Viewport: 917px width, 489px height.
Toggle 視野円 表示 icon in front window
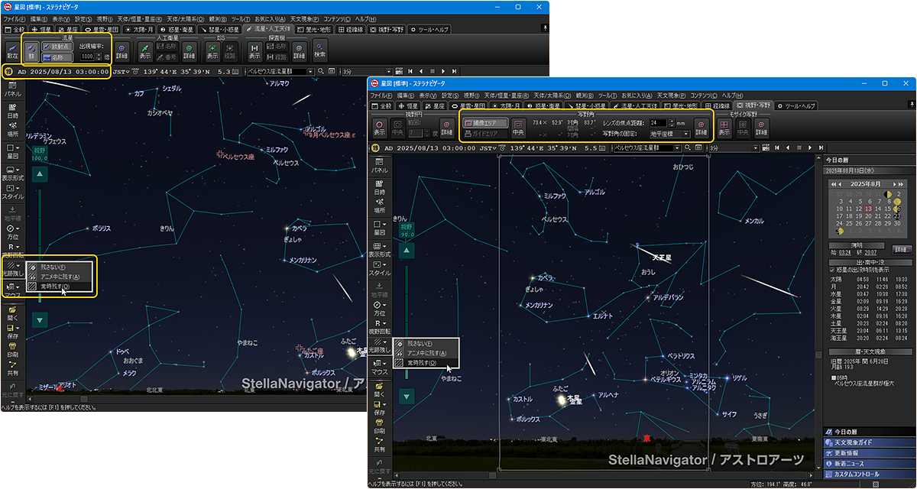point(379,127)
